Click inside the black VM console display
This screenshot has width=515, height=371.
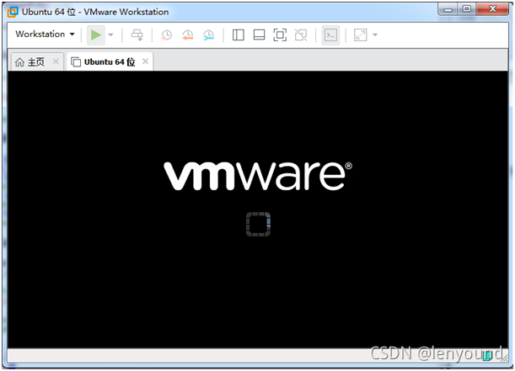tap(258, 209)
